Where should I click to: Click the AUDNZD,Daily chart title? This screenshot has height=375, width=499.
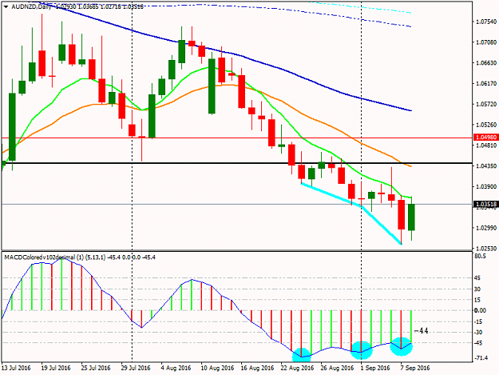click(31, 6)
